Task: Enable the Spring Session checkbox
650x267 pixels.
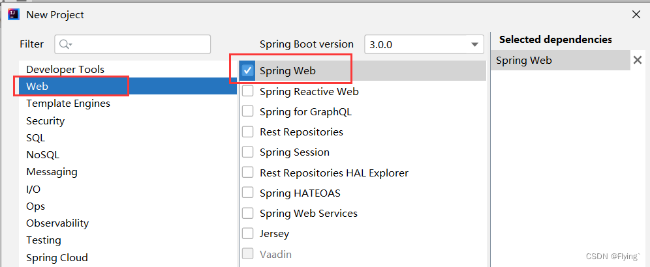Action: coord(247,152)
